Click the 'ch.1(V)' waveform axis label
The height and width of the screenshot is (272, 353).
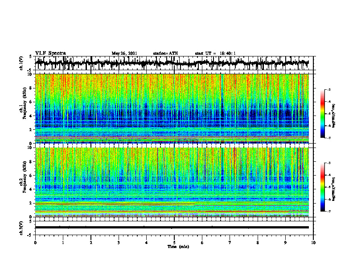(x=21, y=63)
